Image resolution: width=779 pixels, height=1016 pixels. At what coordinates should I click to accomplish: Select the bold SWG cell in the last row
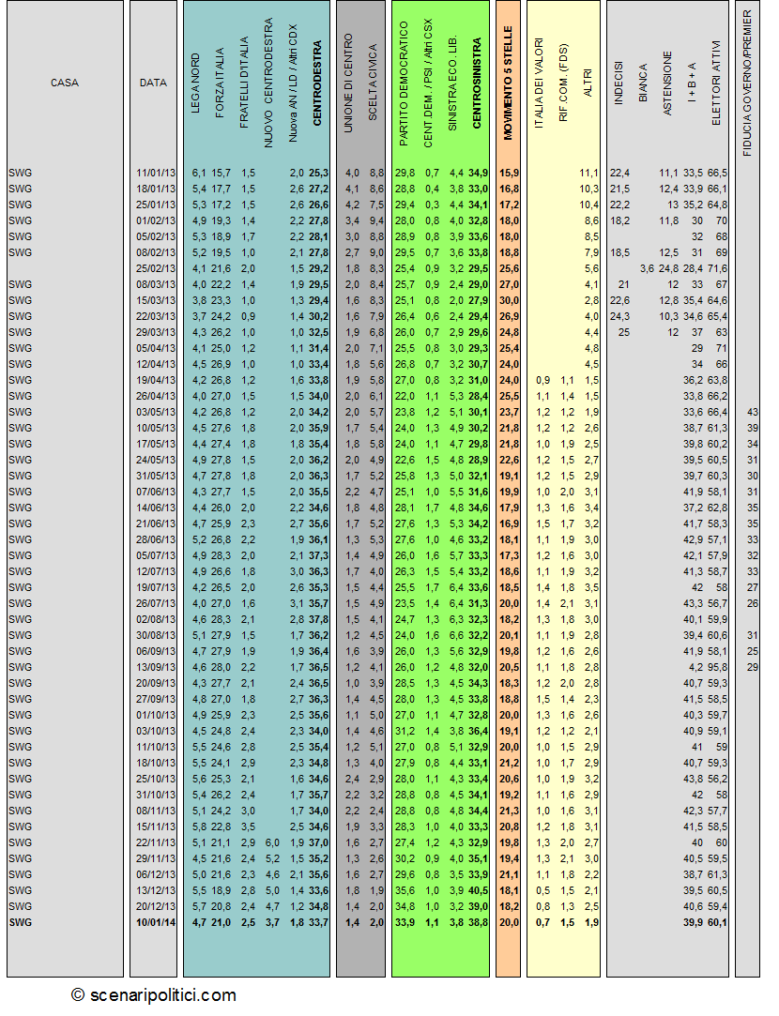coord(20,923)
